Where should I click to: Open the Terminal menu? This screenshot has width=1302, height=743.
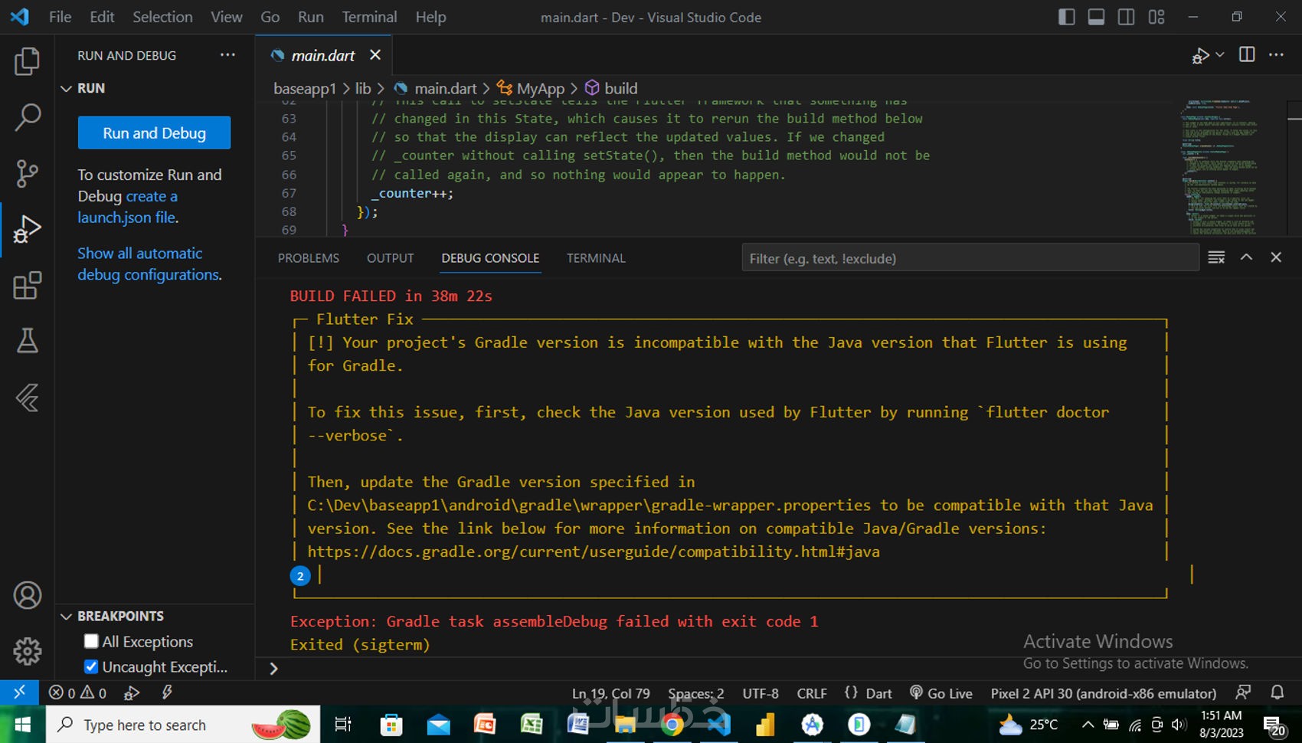tap(369, 17)
